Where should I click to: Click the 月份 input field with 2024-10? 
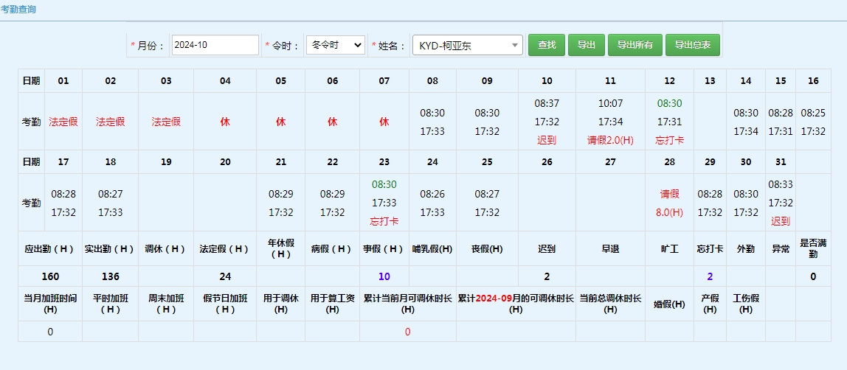(215, 45)
